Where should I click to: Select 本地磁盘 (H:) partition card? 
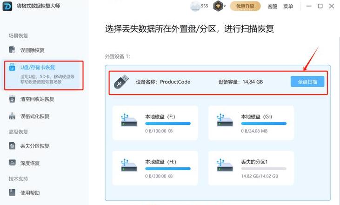pyautogui.click(x=155, y=168)
